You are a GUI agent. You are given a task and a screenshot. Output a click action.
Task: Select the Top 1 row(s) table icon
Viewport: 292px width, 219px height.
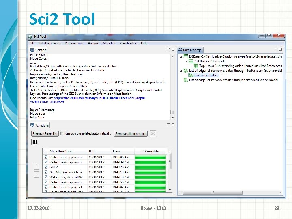pos(196,66)
